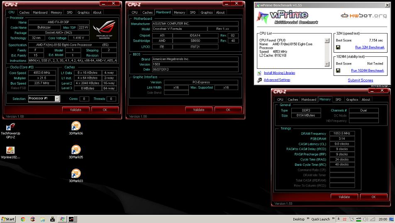Click OK in the CPU-Z Memory window
Image resolution: width=395 pixels, height=223 pixels.
click(x=373, y=197)
